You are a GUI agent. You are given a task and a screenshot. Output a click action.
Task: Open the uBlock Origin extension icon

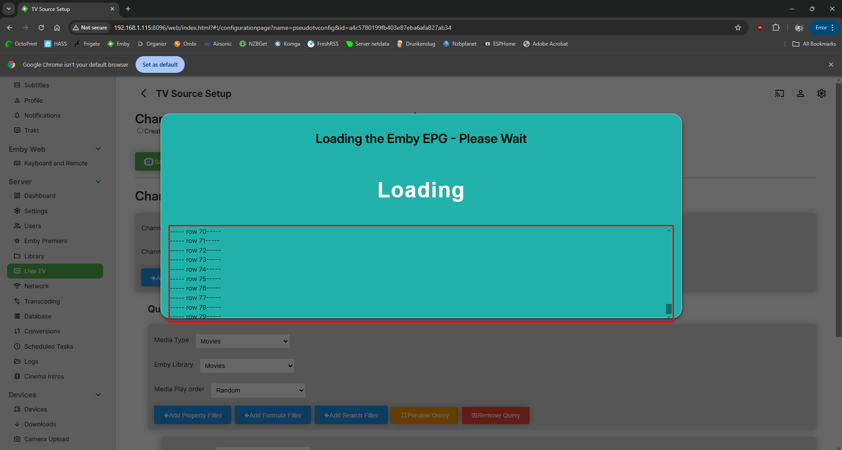tap(760, 28)
